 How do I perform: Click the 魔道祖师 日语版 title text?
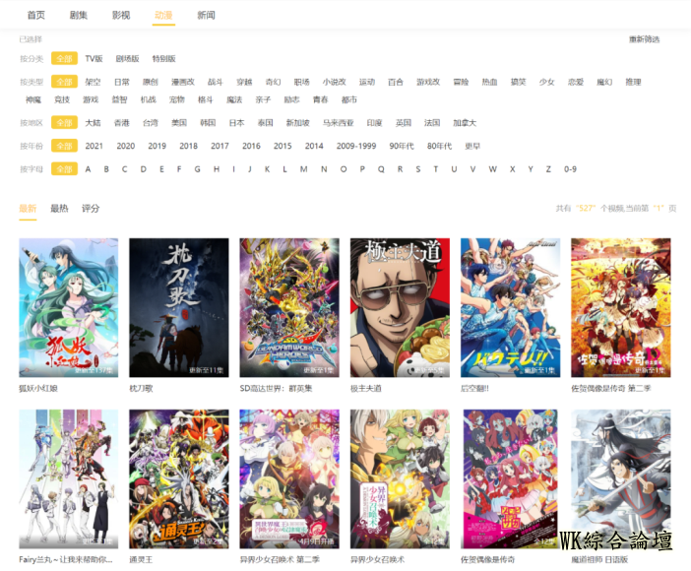tap(599, 560)
